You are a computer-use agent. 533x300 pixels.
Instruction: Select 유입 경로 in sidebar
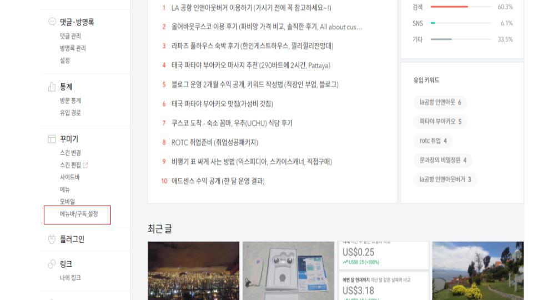click(71, 113)
